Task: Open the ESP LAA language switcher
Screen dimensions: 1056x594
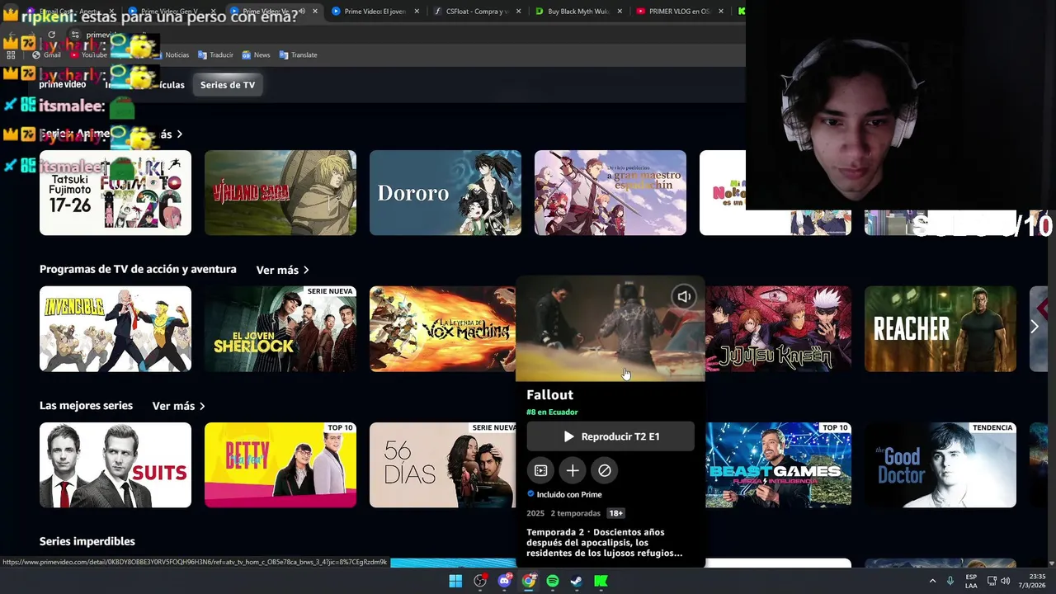Action: [972, 581]
